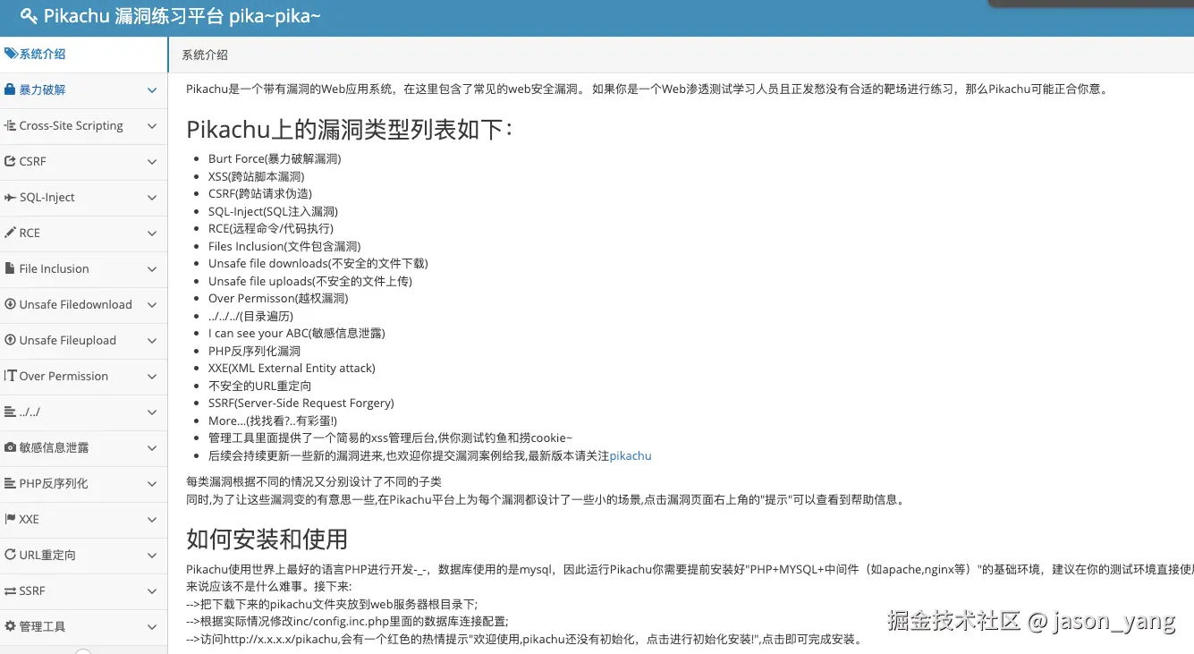
Task: Click the plane icon beside SQL-Inject
Action: point(10,197)
